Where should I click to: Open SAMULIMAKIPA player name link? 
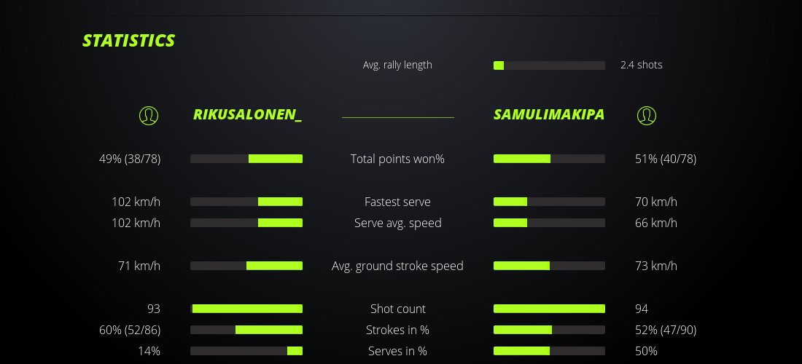click(549, 114)
